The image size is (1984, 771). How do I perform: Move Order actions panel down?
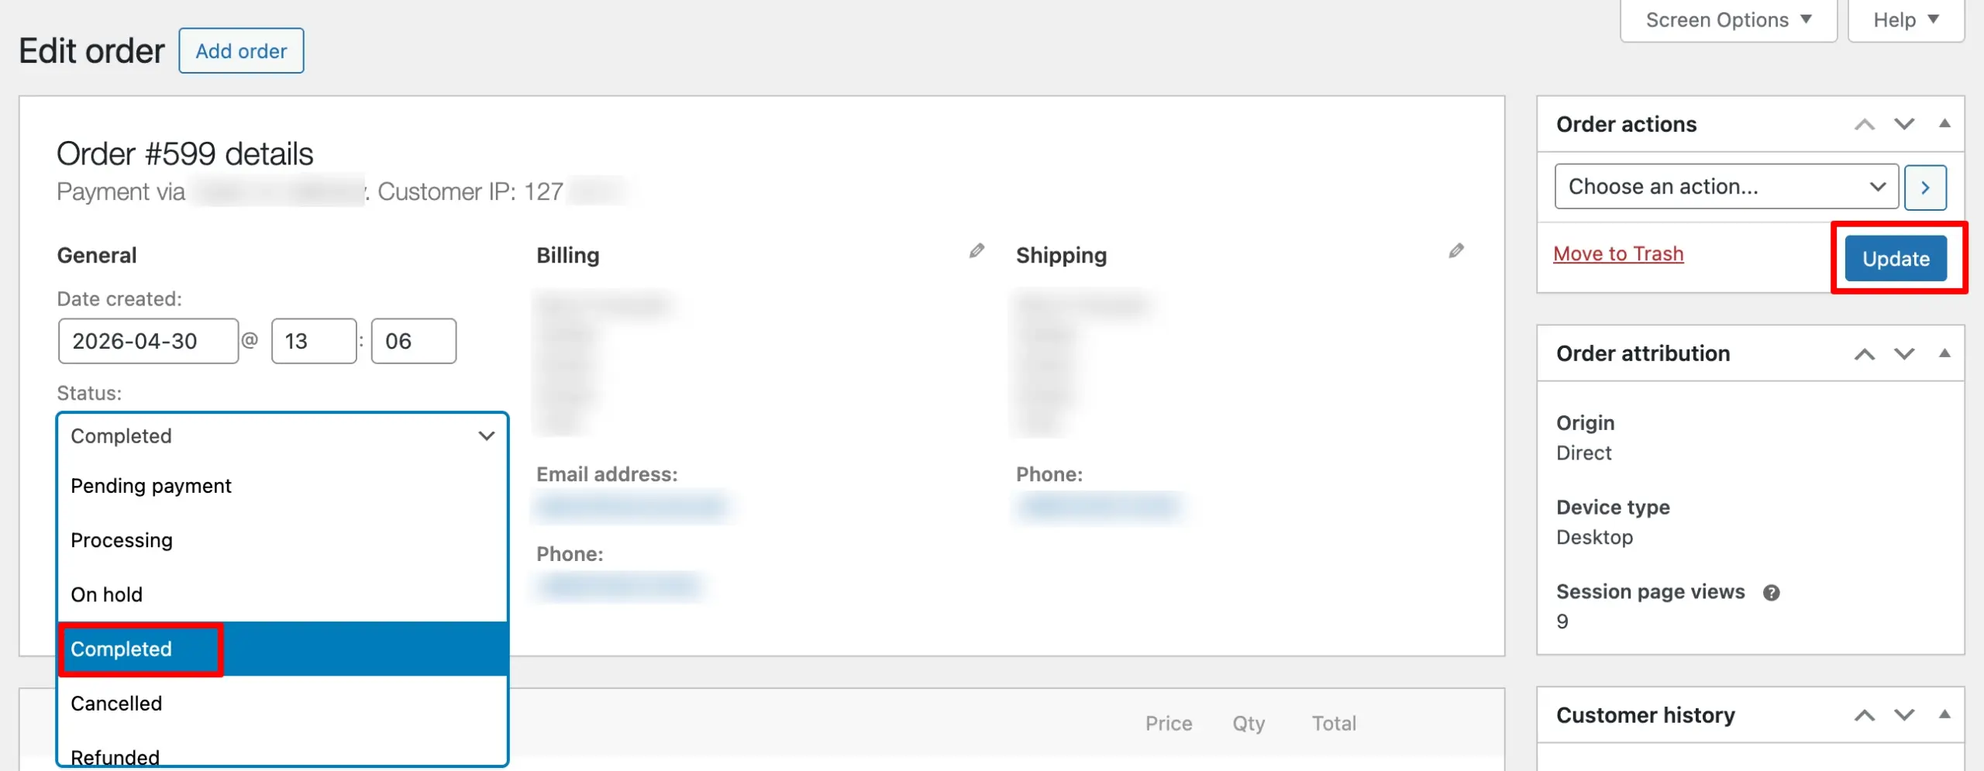(x=1904, y=124)
